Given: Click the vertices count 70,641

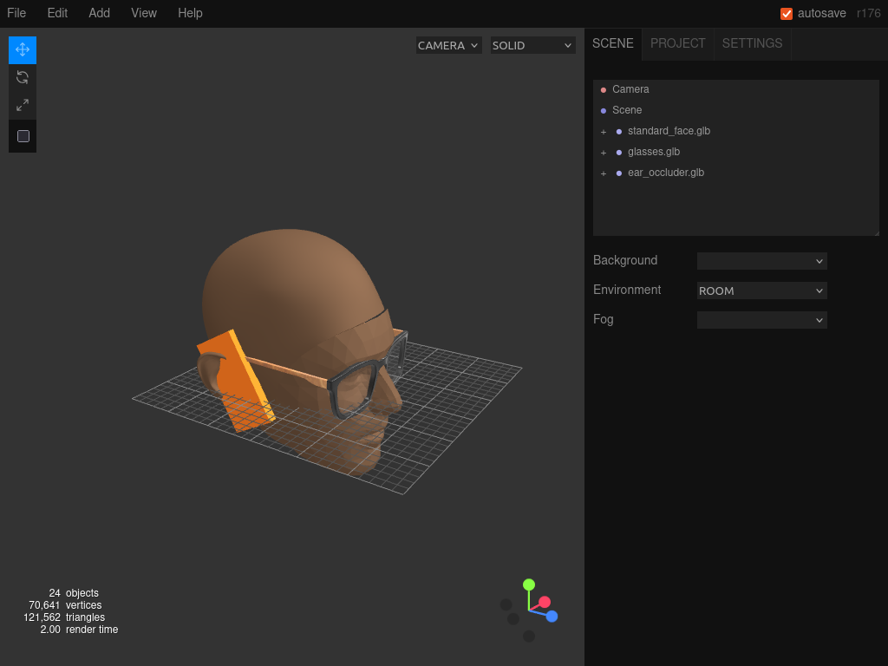Looking at the screenshot, I should click(x=44, y=604).
